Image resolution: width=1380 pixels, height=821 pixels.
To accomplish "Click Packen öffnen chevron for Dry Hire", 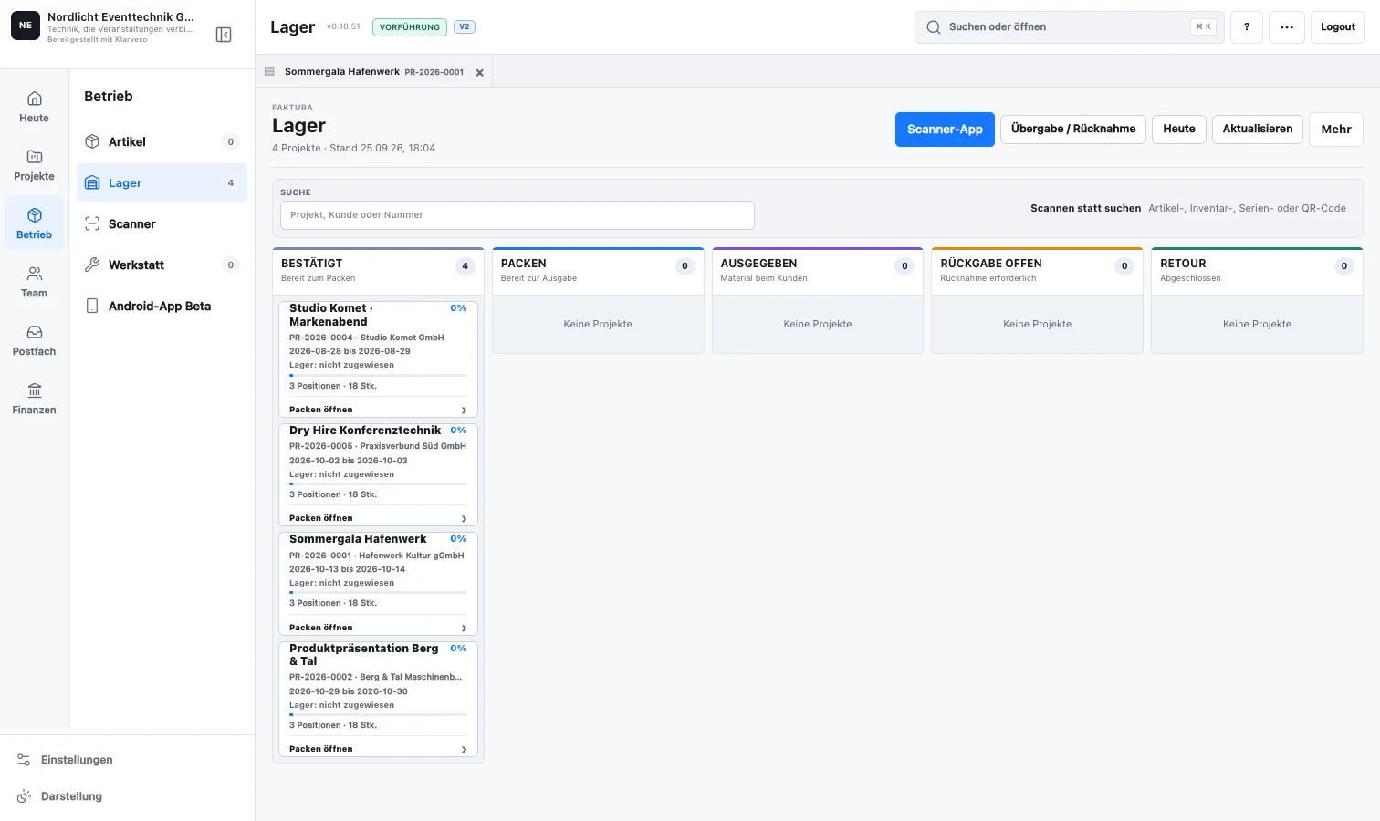I will click(464, 519).
